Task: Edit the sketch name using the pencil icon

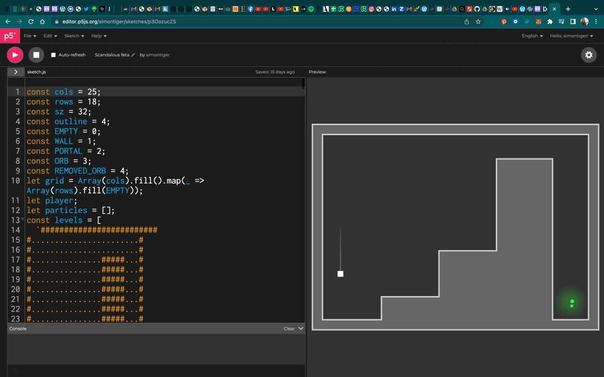Action: [x=133, y=55]
